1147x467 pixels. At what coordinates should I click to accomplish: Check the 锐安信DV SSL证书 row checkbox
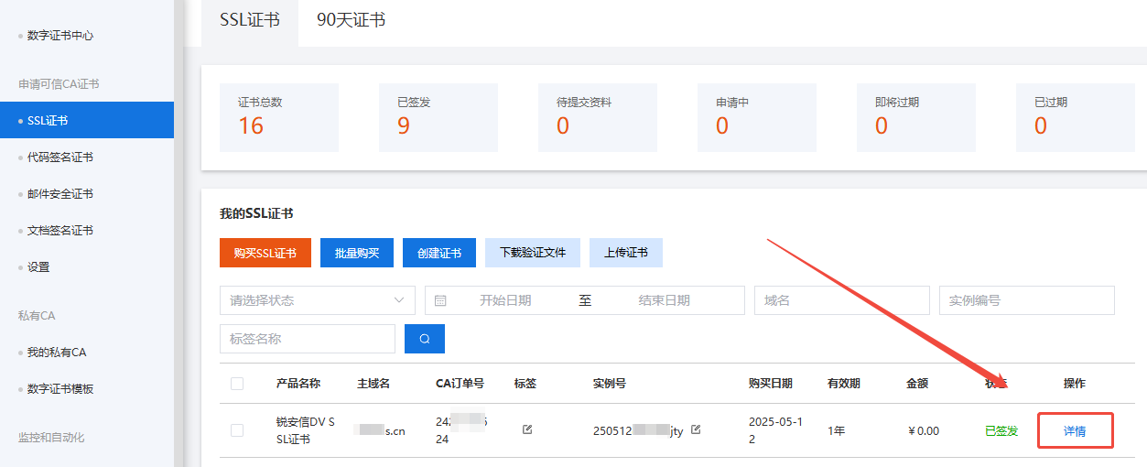click(237, 430)
